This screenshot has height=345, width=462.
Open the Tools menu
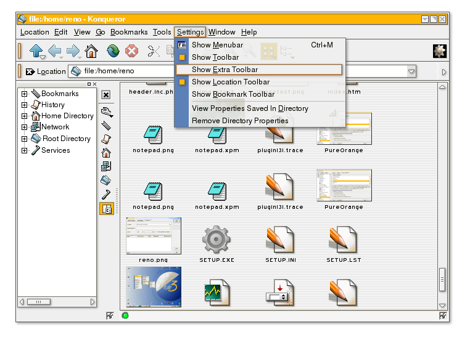click(162, 32)
